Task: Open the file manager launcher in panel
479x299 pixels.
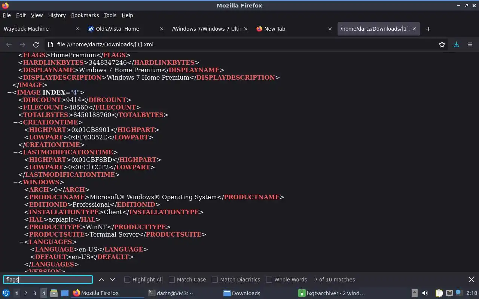Action: (x=54, y=293)
